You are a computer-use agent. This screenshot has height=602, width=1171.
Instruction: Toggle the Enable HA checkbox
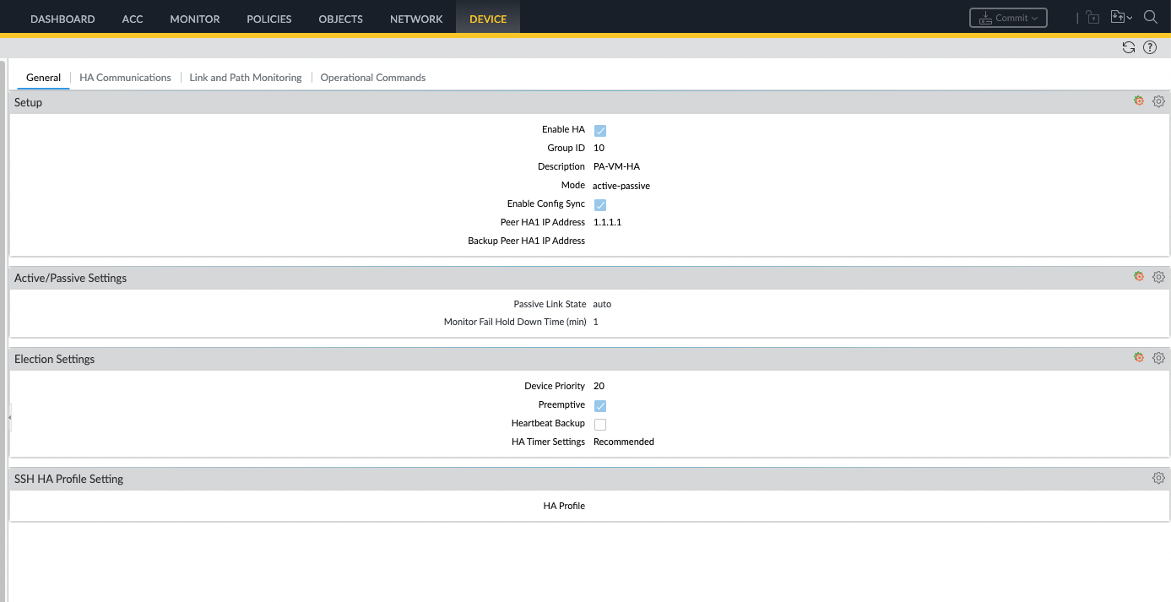pyautogui.click(x=600, y=131)
